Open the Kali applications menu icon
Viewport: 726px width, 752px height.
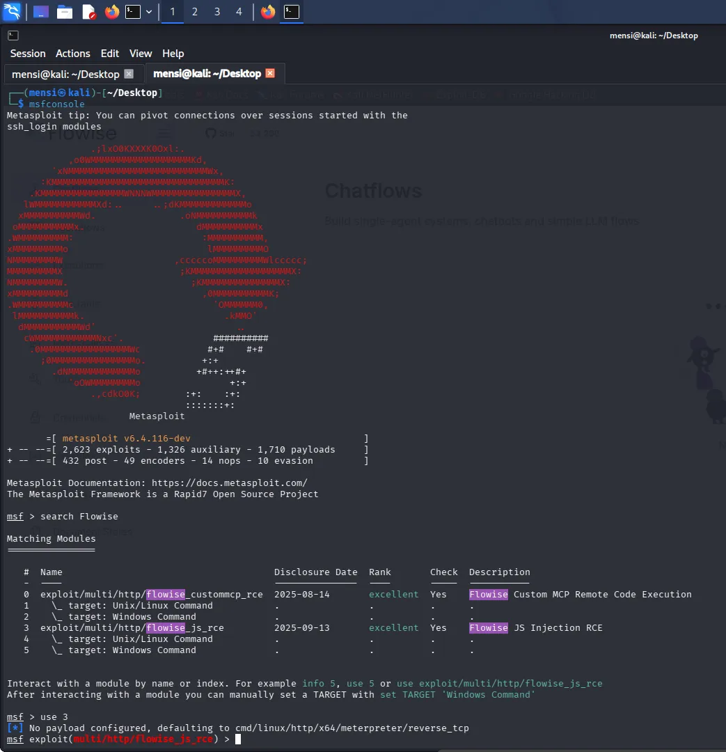point(12,12)
